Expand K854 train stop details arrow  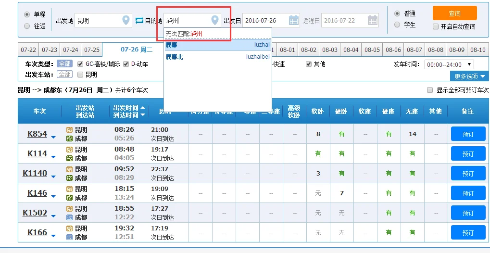tap(53, 137)
